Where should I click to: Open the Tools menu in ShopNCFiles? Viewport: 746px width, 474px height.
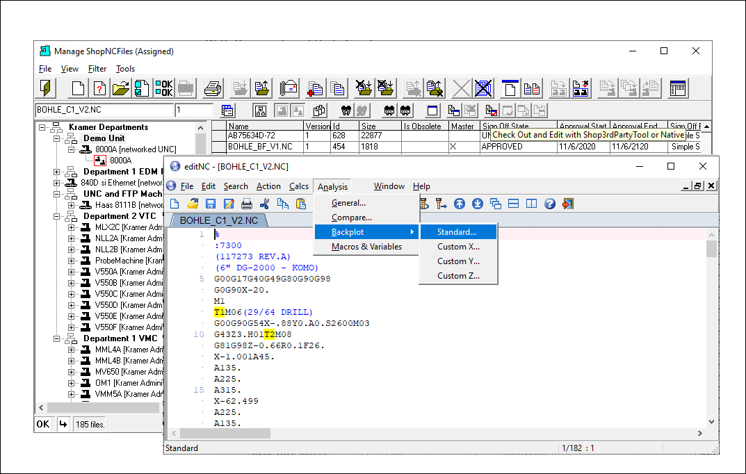coord(125,69)
